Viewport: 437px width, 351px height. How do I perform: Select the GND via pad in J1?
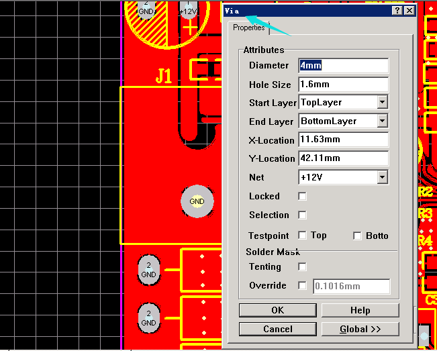coord(197,201)
